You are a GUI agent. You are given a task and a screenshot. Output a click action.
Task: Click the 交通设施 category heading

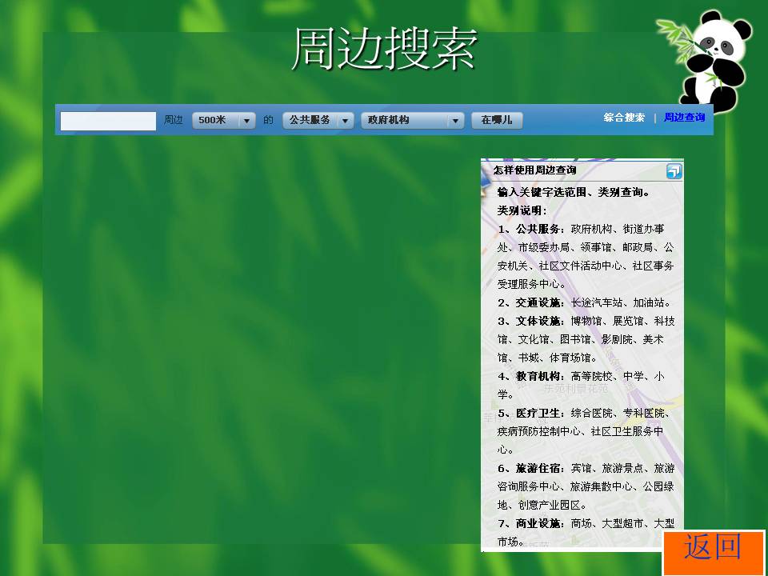click(x=539, y=302)
